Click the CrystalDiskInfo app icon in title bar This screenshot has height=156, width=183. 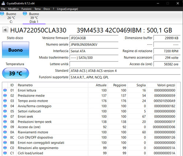(3, 3)
